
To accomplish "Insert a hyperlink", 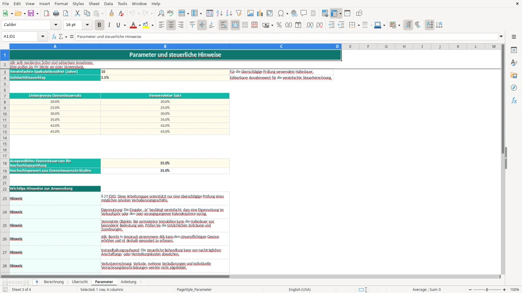I will [294, 13].
